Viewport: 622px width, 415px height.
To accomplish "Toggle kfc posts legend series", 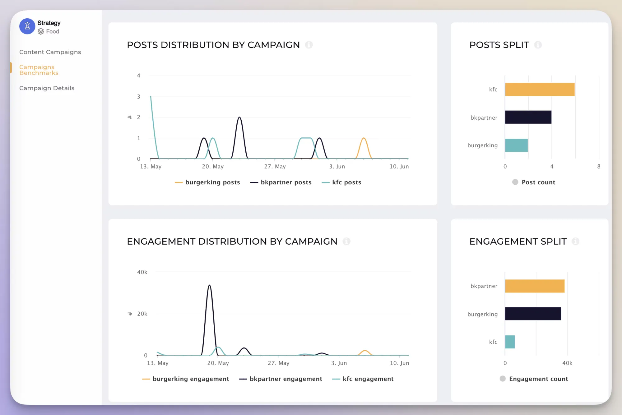I will (x=341, y=182).
